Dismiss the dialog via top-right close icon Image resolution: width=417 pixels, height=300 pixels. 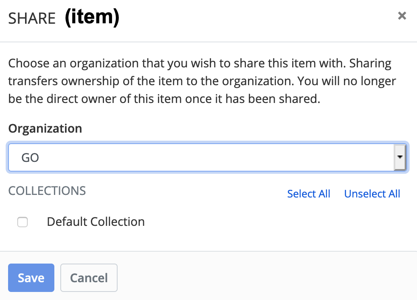click(402, 16)
